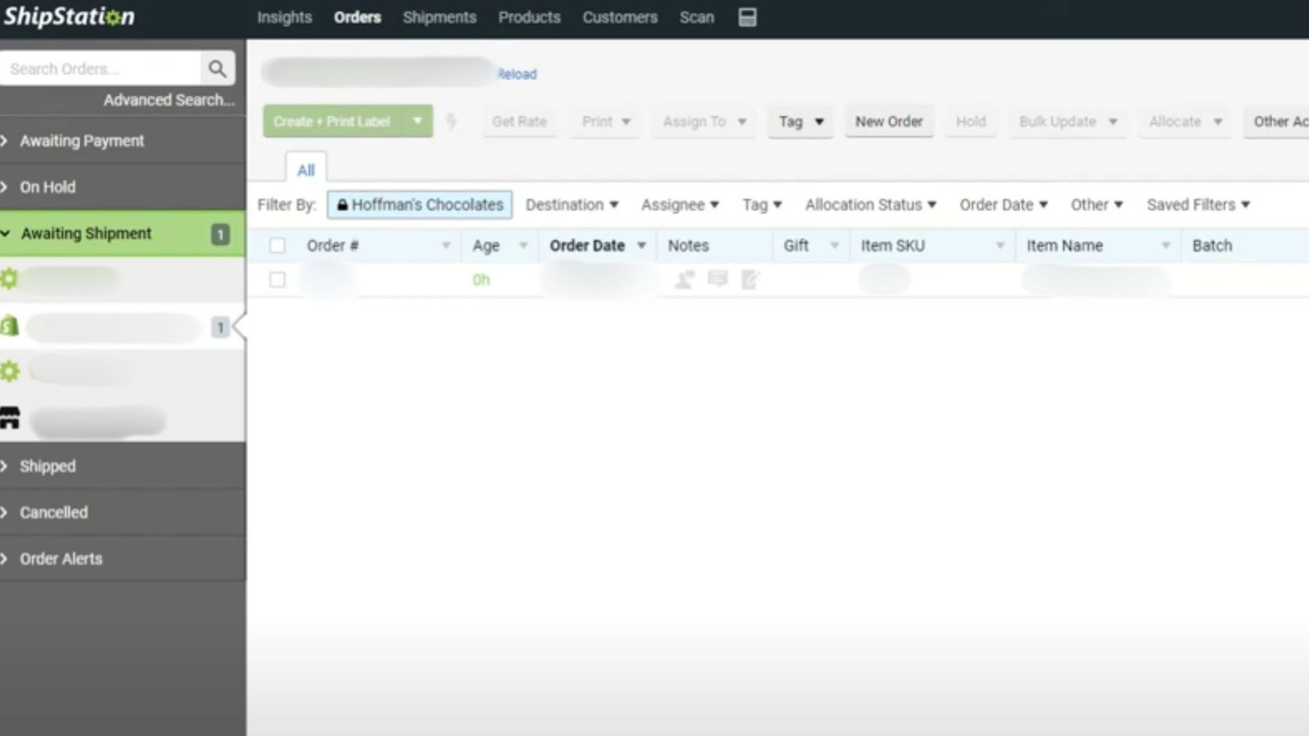The image size is (1309, 736).
Task: Select the Orders menu tab
Action: point(357,17)
